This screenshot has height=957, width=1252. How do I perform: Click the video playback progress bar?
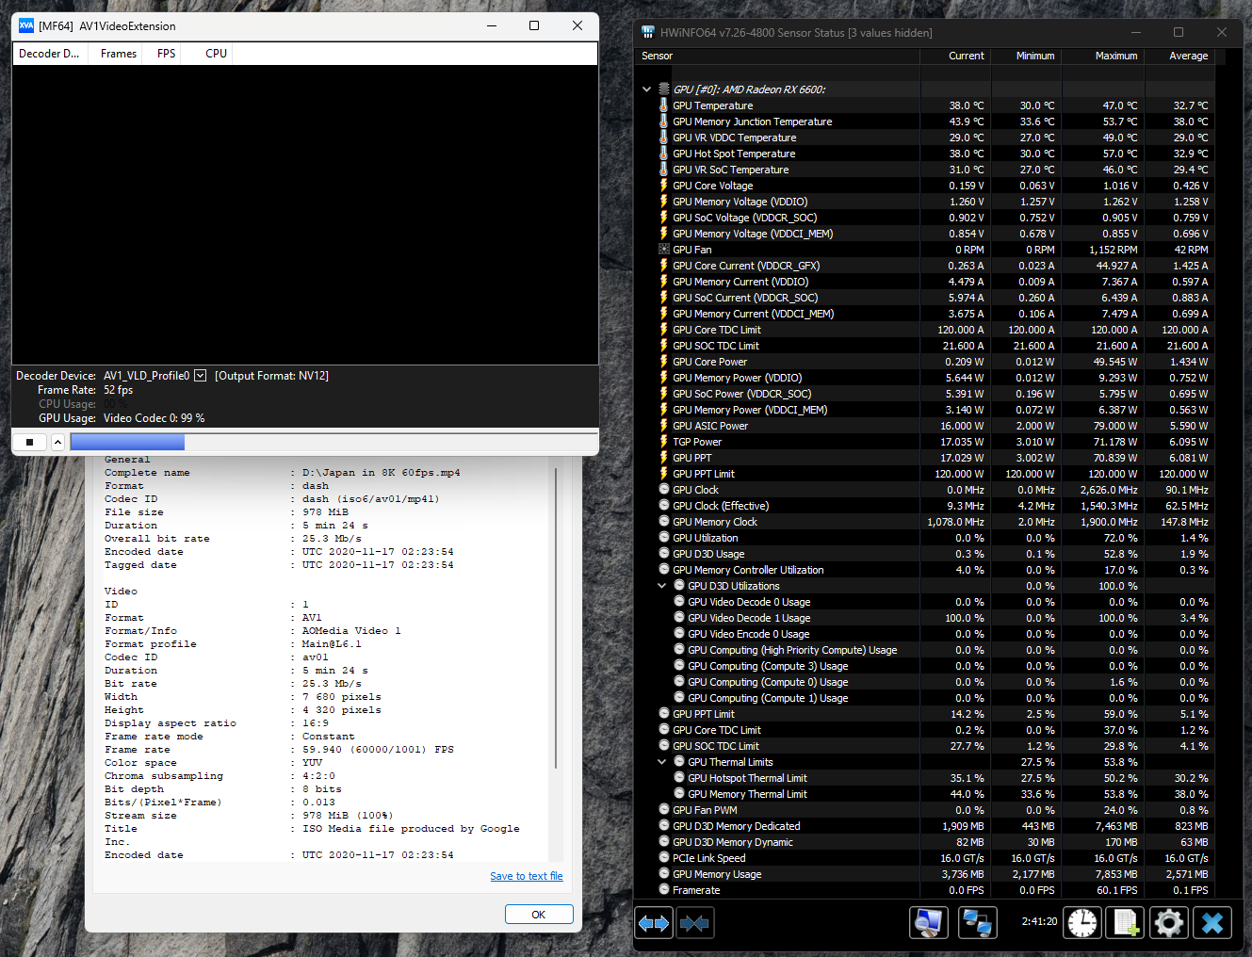334,442
